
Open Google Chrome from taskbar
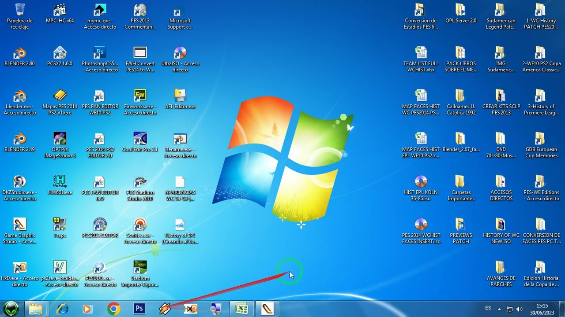113,309
